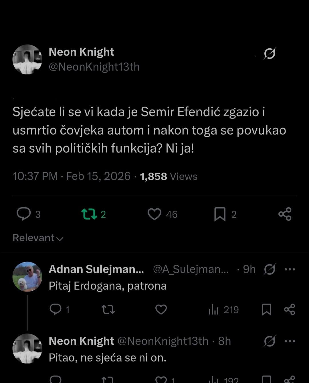Open more options on Neon Knight's reply

290,341
